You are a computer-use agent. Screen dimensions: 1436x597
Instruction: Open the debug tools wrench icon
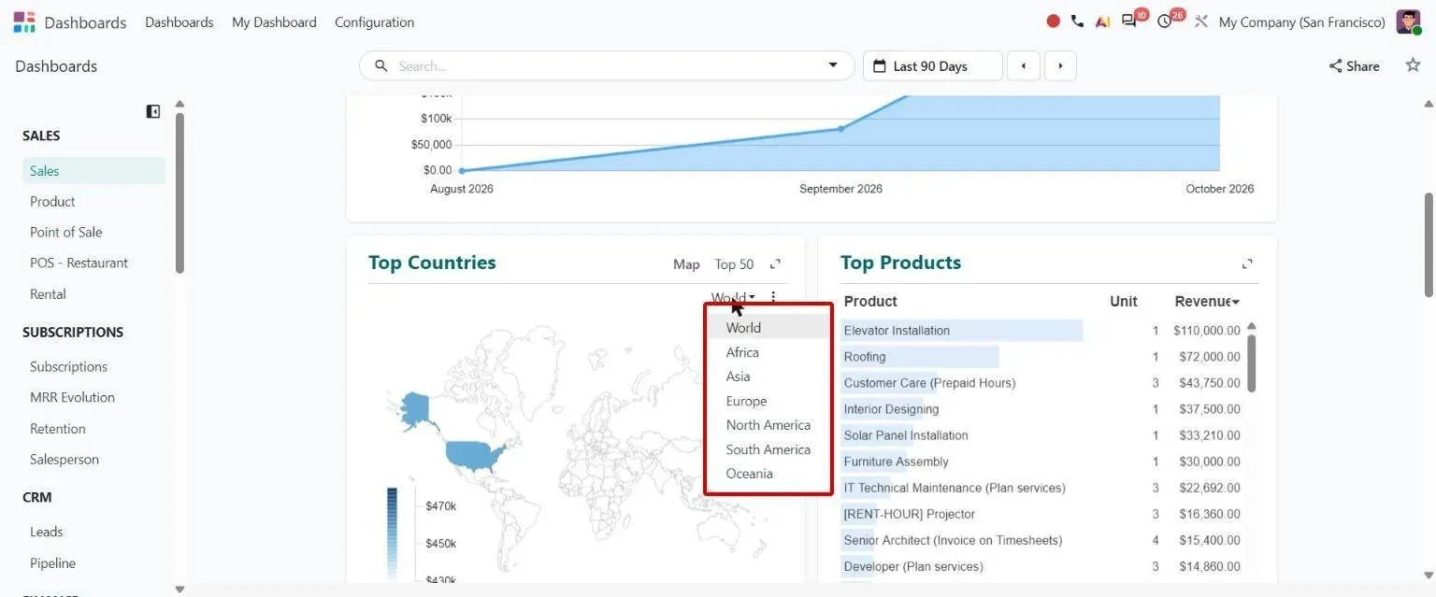tap(1201, 21)
